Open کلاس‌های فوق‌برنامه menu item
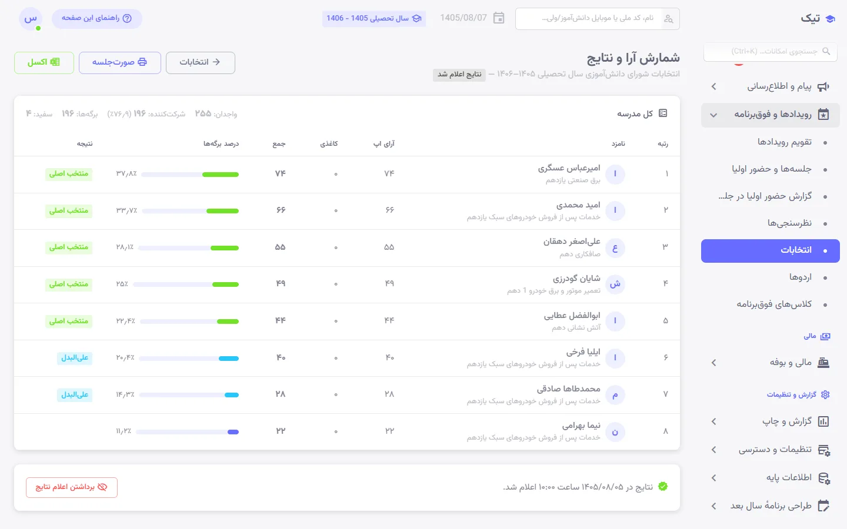847x529 pixels. [771, 304]
